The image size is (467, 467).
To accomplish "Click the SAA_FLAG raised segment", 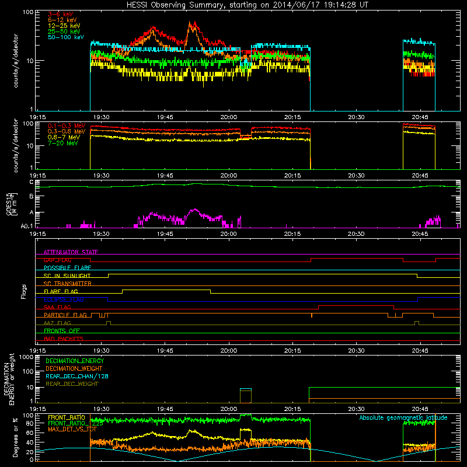I will point(356,305).
